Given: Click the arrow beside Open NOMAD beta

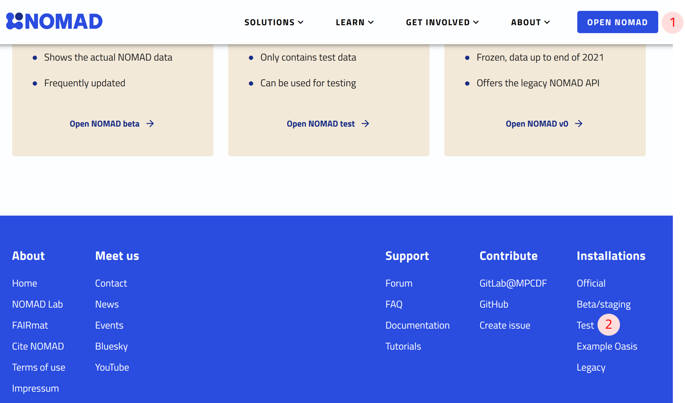Looking at the screenshot, I should pyautogui.click(x=150, y=124).
